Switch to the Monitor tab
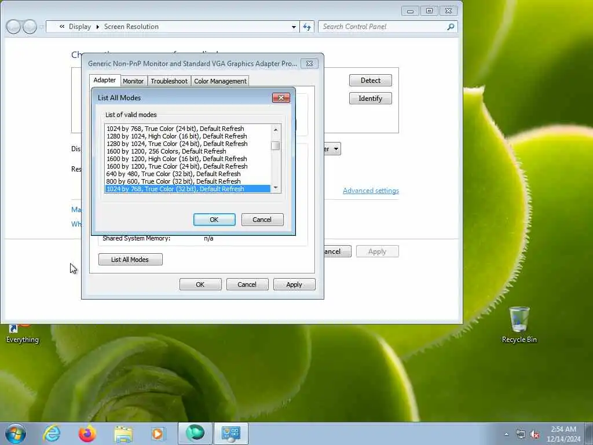Viewport: 593px width, 445px height. point(133,81)
